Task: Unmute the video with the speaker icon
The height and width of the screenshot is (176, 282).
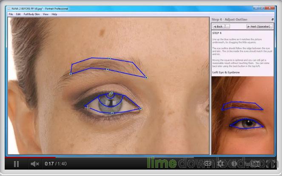Action: [35, 164]
